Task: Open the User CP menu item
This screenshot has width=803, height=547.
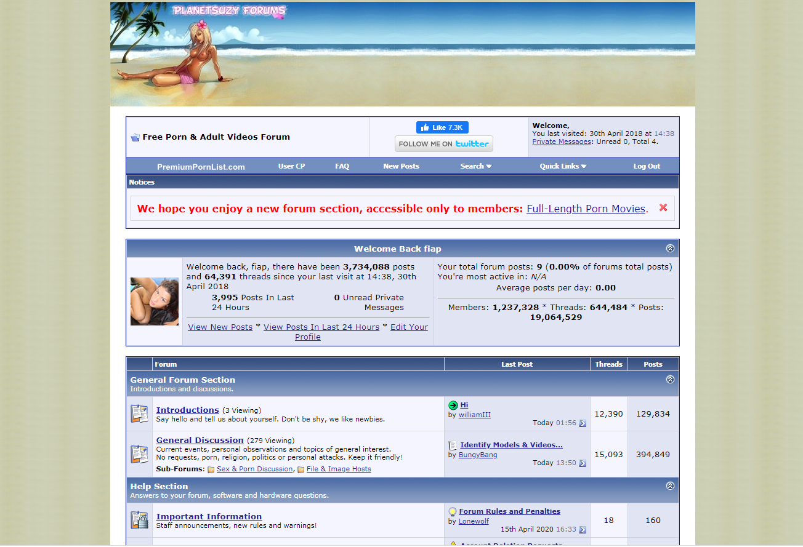Action: [291, 166]
